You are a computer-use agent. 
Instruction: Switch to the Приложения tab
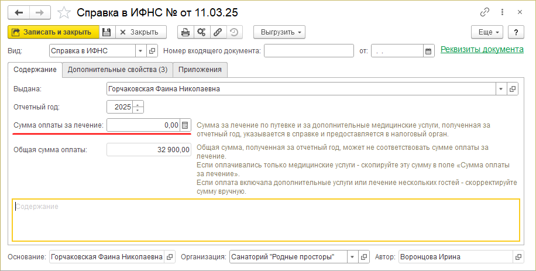[200, 70]
